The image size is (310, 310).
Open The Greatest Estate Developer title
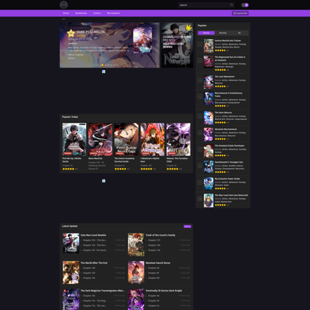(x=229, y=146)
